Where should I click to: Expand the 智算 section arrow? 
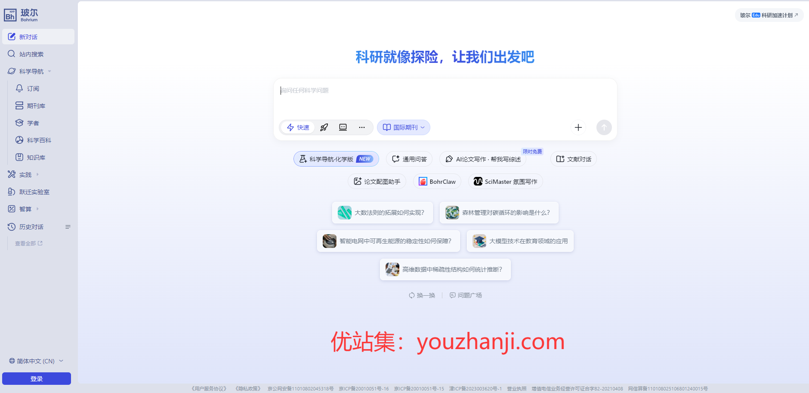[37, 209]
